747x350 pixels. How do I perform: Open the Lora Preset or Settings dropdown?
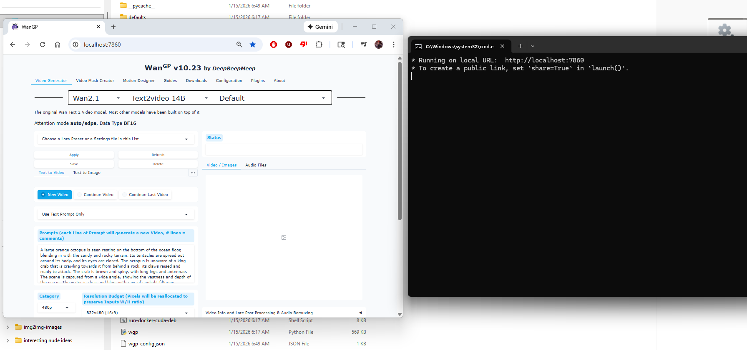[x=116, y=139]
